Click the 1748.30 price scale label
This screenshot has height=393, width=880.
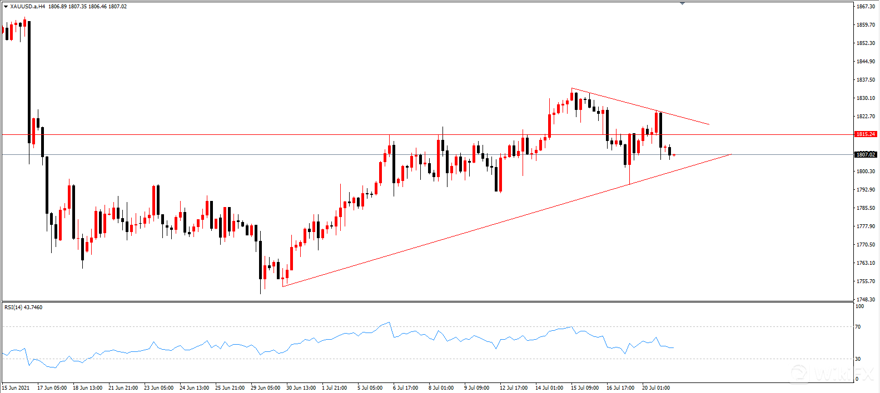point(866,300)
